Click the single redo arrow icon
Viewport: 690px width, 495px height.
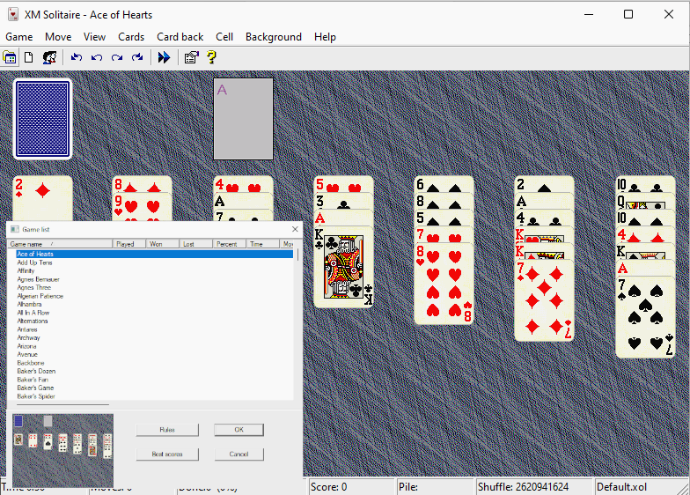pyautogui.click(x=117, y=57)
